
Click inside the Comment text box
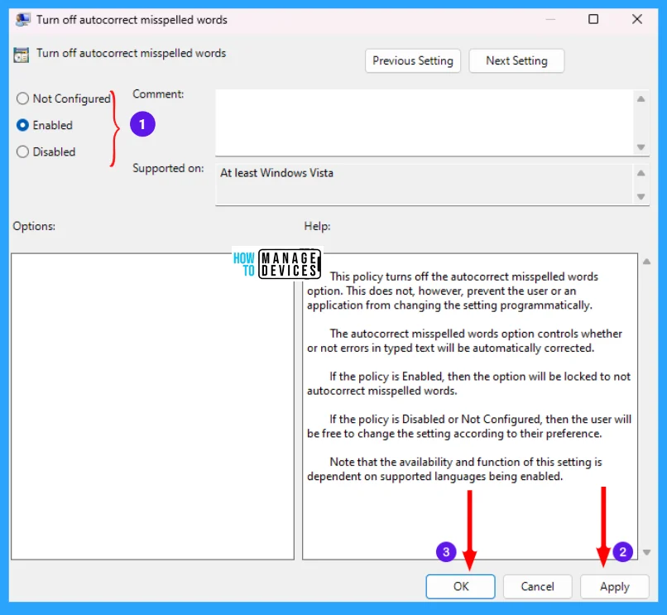[425, 123]
